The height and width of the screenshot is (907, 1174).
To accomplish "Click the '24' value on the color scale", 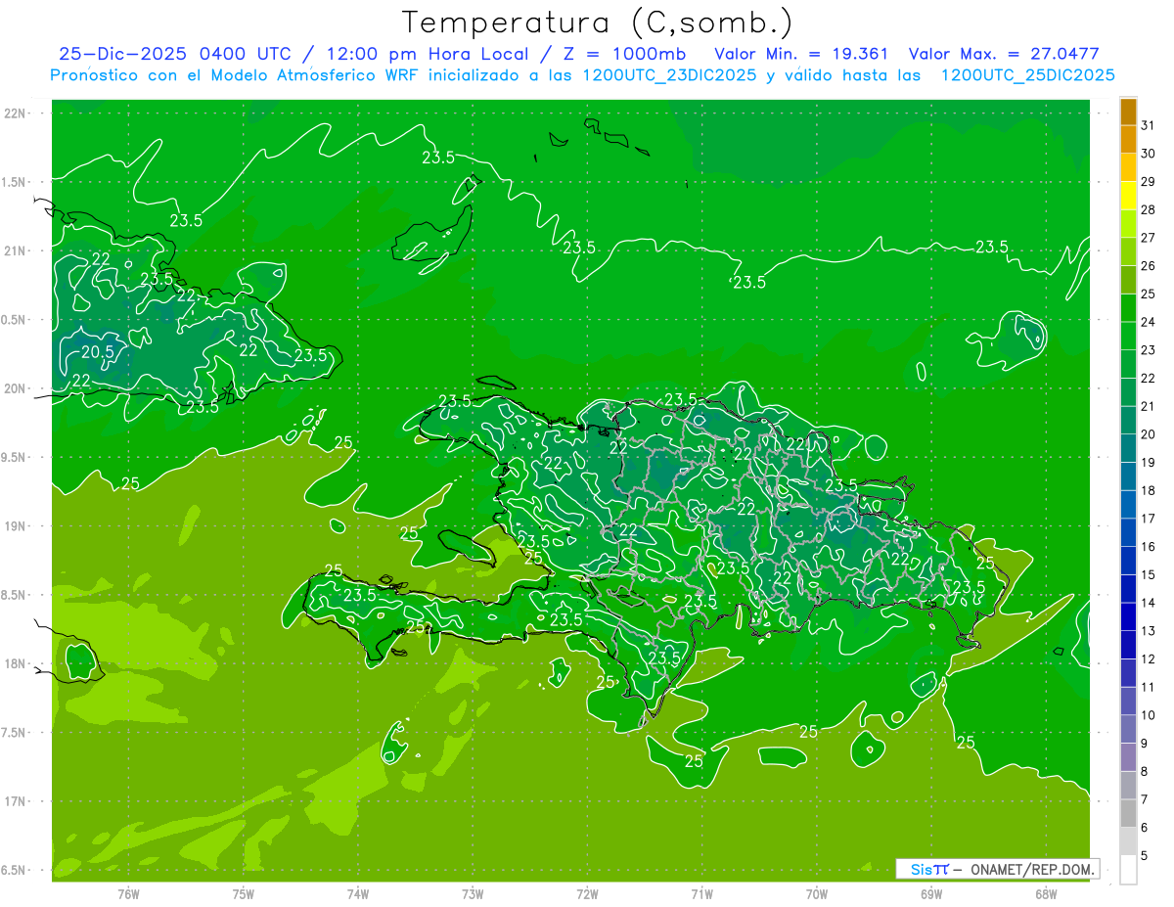I will click(x=1149, y=322).
